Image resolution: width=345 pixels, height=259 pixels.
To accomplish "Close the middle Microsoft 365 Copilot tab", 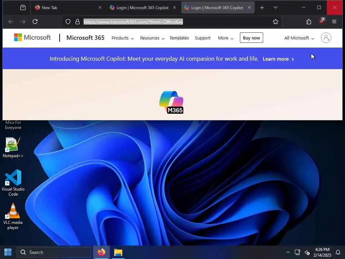I will point(175,7).
